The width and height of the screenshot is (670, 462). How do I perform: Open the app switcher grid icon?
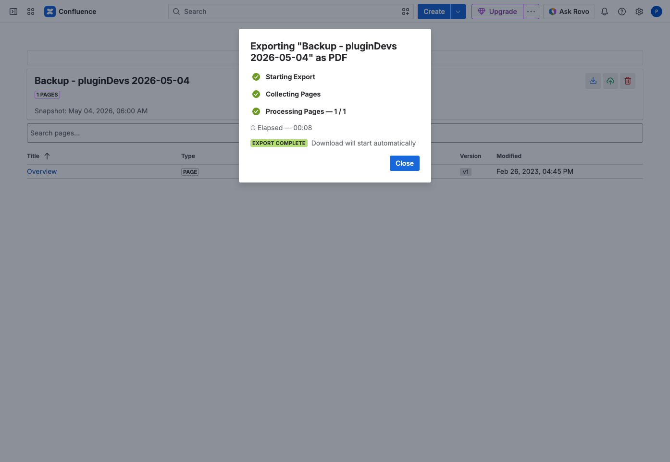[x=31, y=12]
